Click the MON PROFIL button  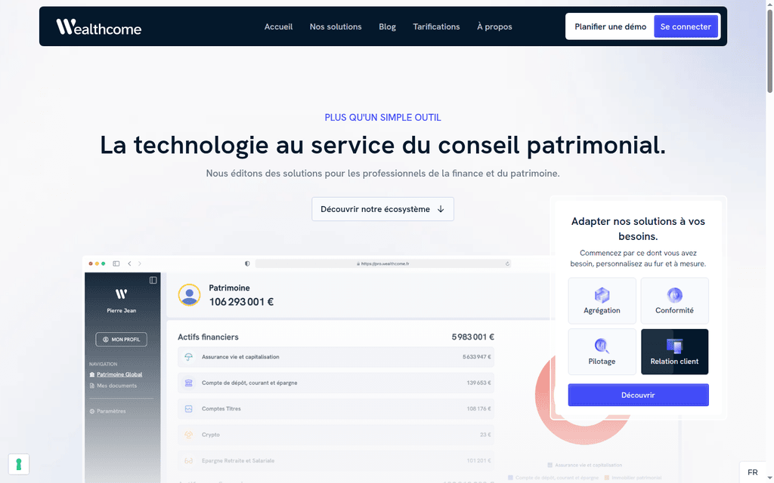pos(121,340)
